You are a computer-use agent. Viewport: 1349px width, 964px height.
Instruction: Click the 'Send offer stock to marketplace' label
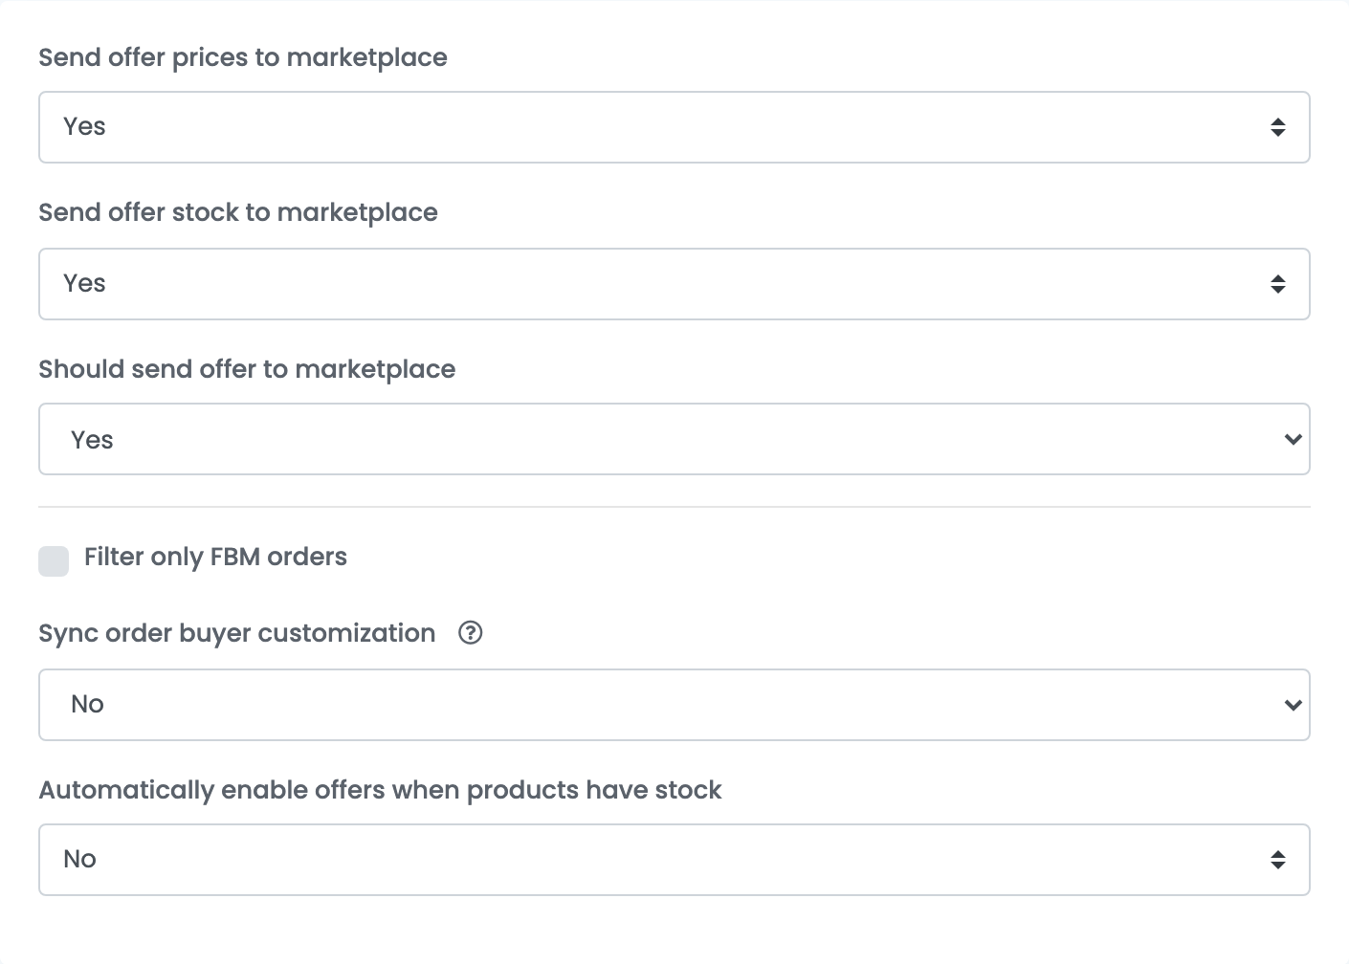tap(238, 212)
